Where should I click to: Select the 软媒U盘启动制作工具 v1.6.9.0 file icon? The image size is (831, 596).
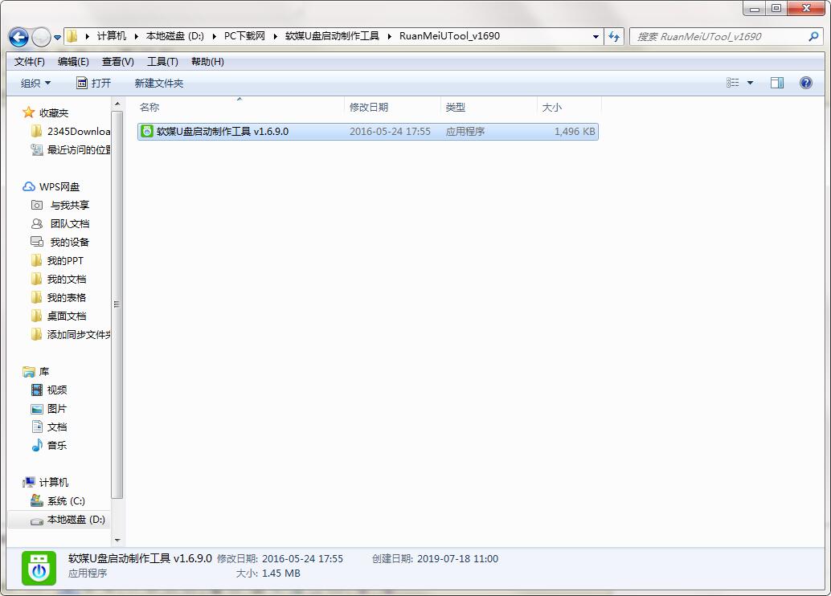tap(147, 132)
